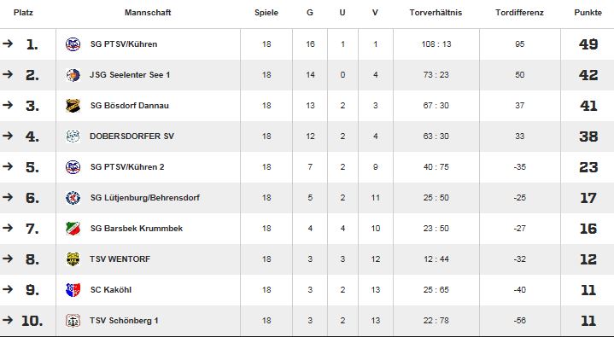Click the SG Lütjenburg/Behrensdorf club logo
Screen dimensions: 614x337
tap(73, 198)
